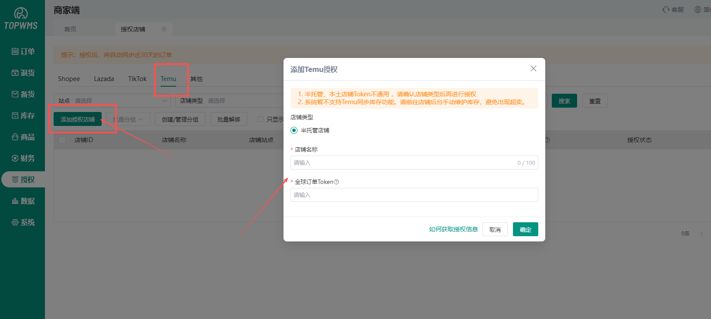Screen dimensions: 711x319
Task: Focus the 店铺名称 input field
Action: (x=414, y=163)
